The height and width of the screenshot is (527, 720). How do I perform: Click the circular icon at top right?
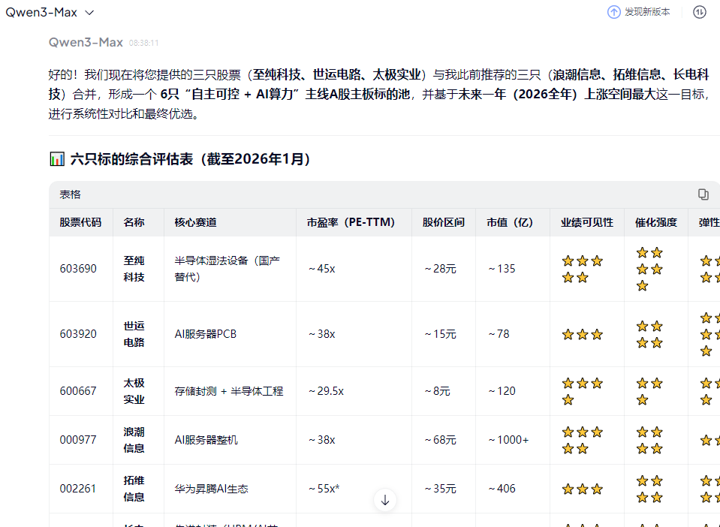[699, 13]
